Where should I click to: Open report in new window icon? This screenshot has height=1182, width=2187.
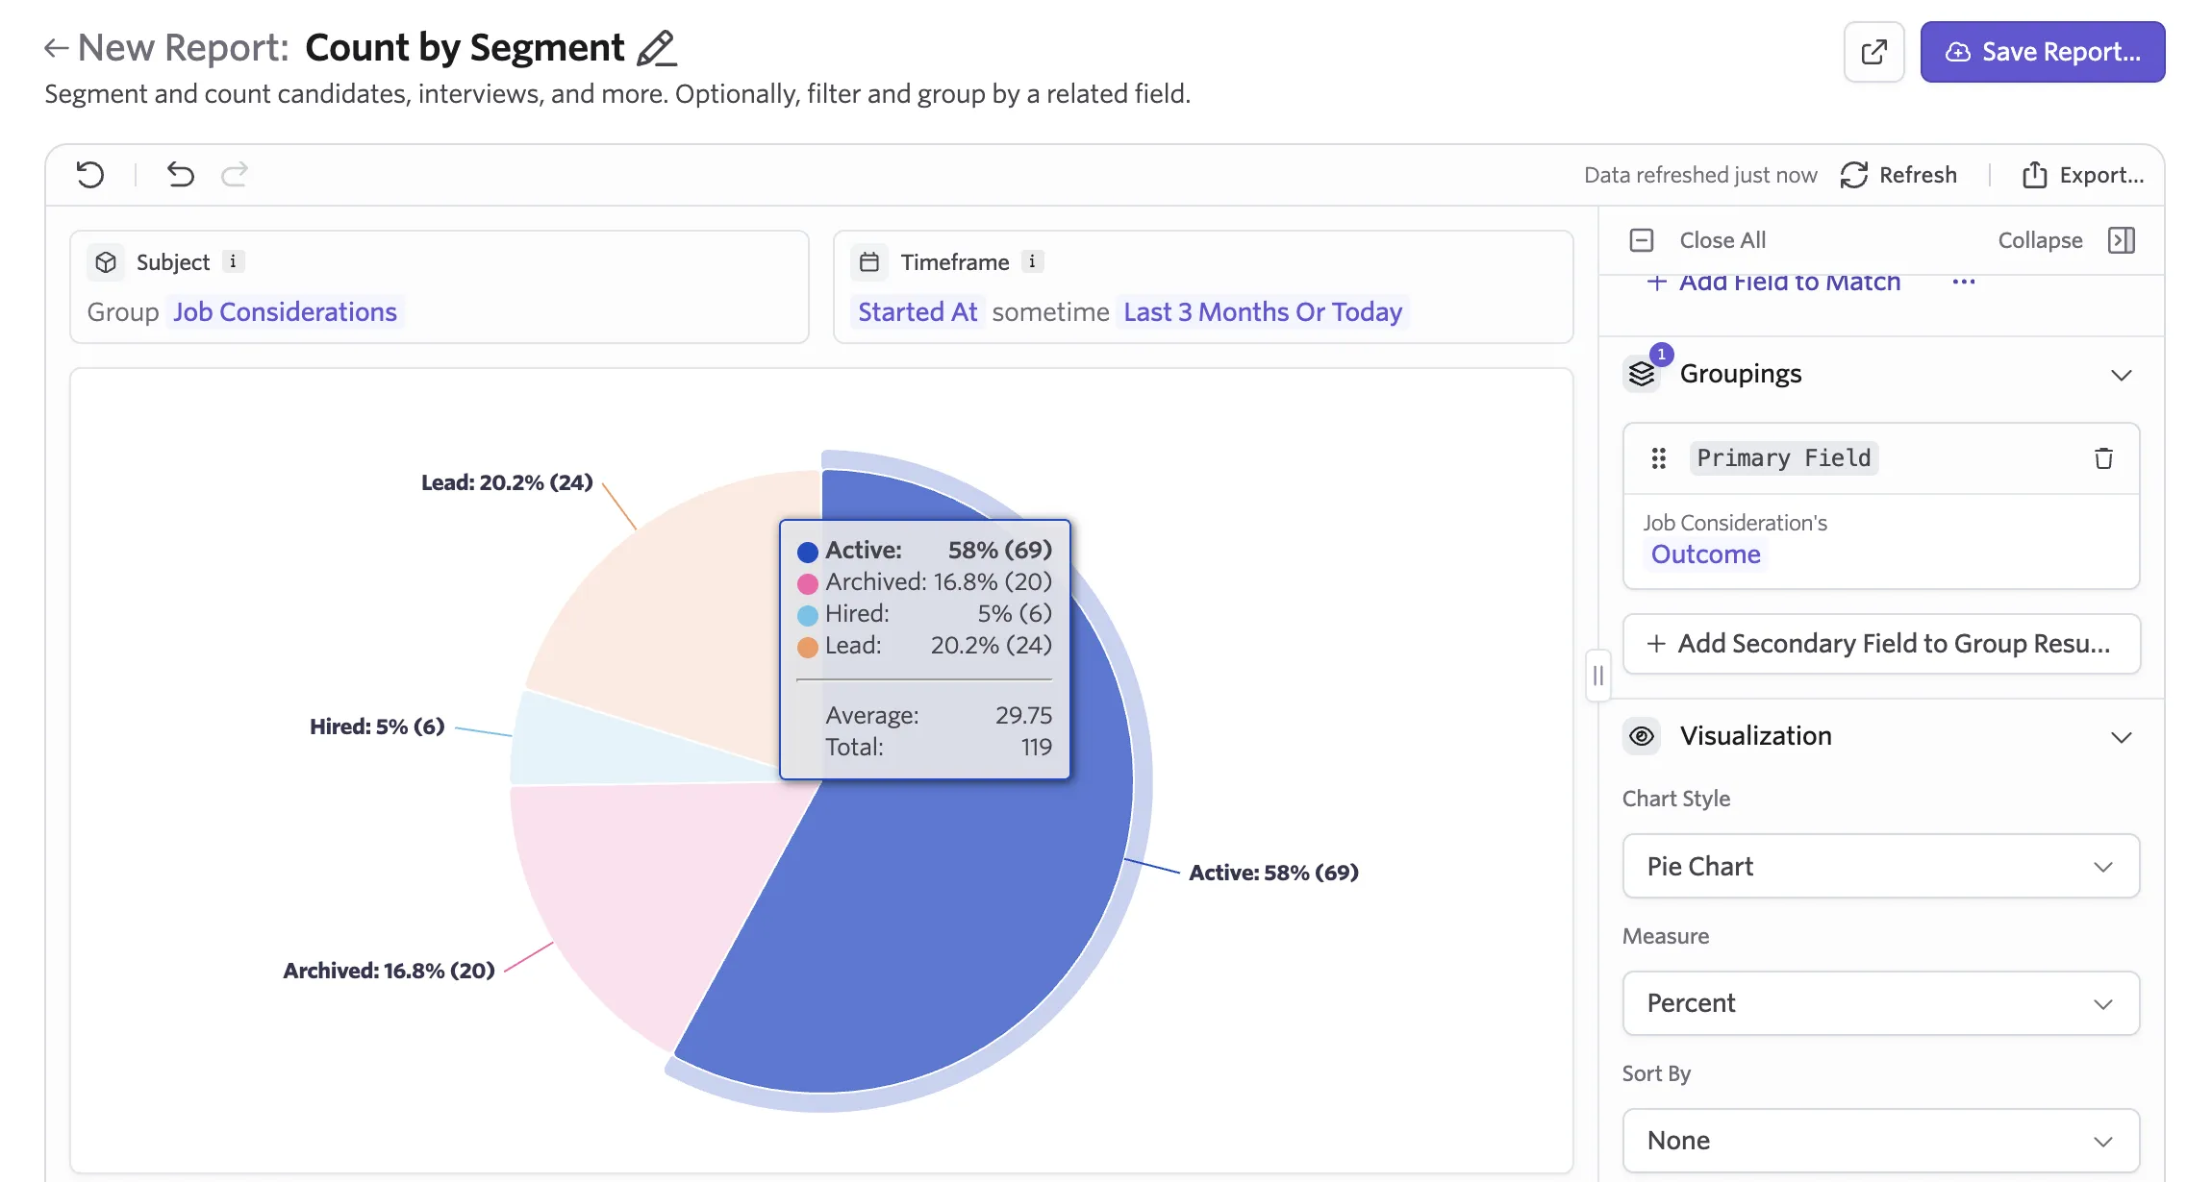tap(1873, 52)
